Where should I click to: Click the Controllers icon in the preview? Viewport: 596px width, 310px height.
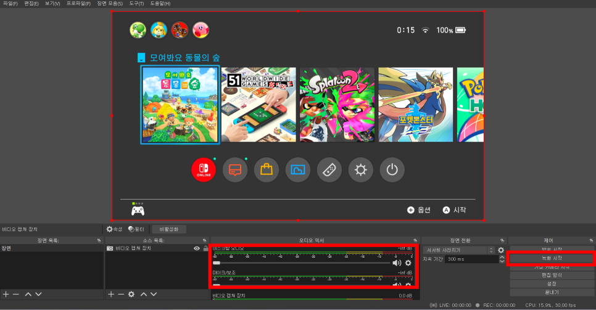(x=329, y=169)
